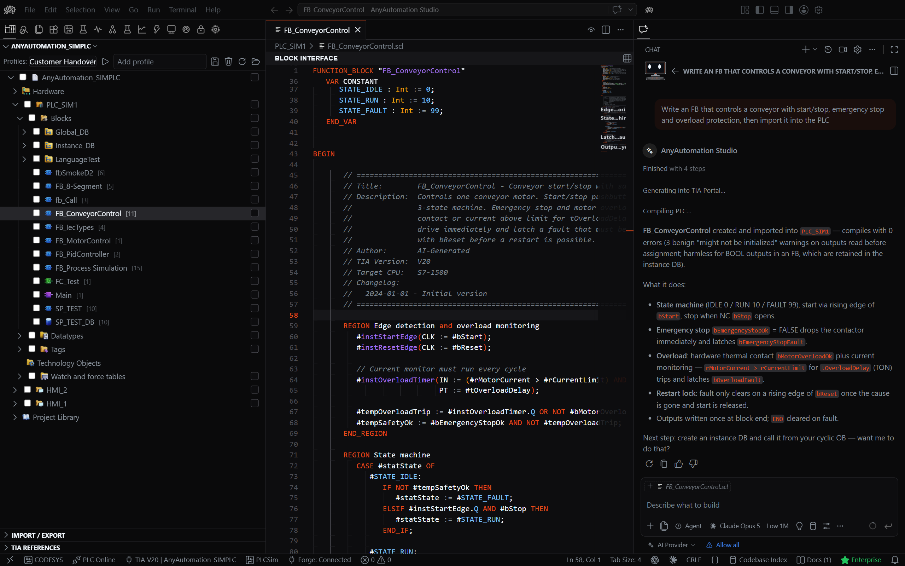
Task: Open the File menu
Action: (30, 10)
